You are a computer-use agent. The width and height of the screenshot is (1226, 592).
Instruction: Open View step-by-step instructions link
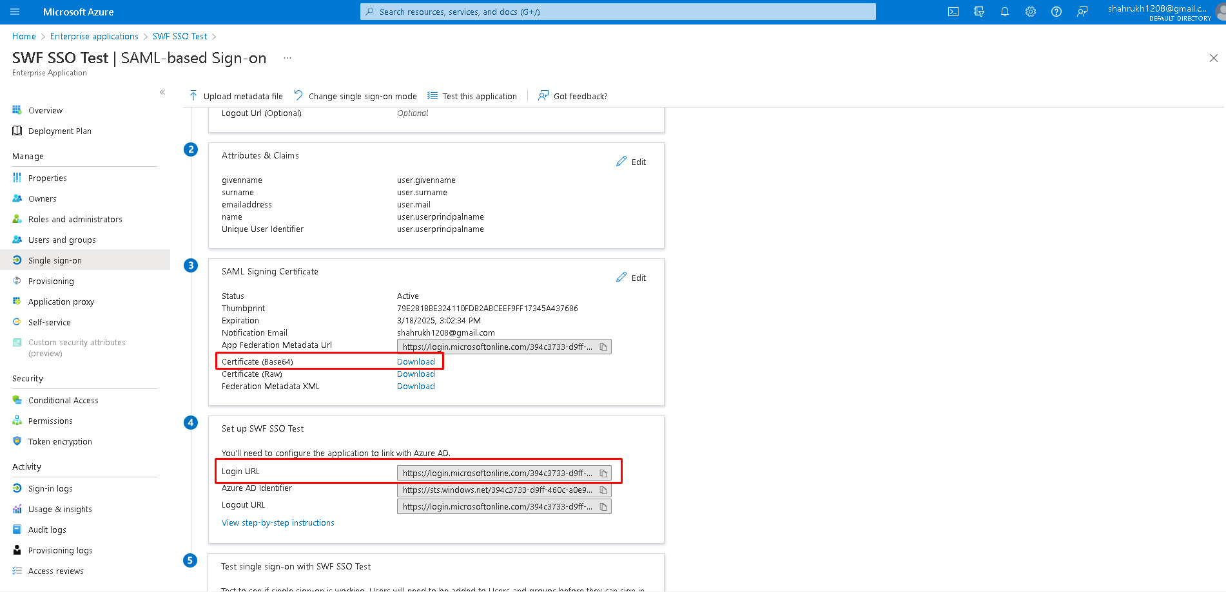(278, 522)
